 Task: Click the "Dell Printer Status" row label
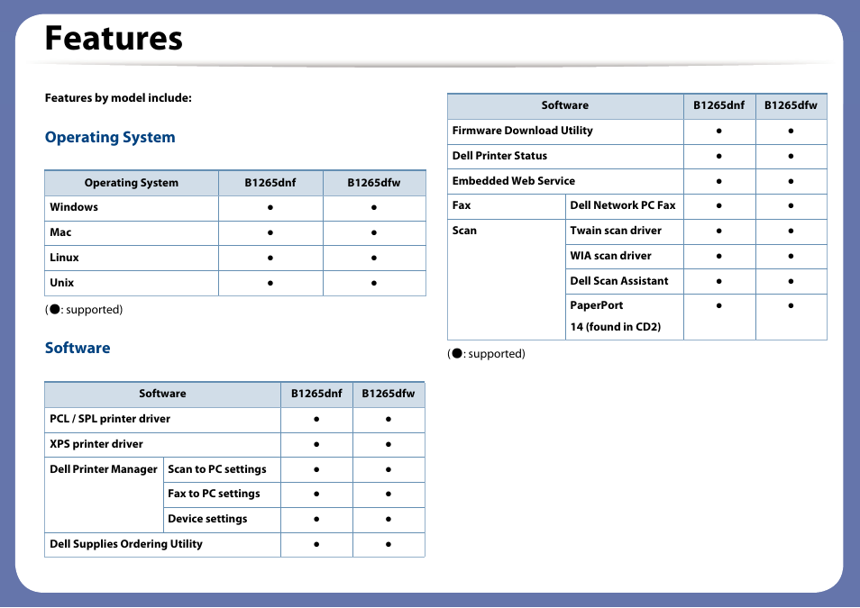(499, 156)
